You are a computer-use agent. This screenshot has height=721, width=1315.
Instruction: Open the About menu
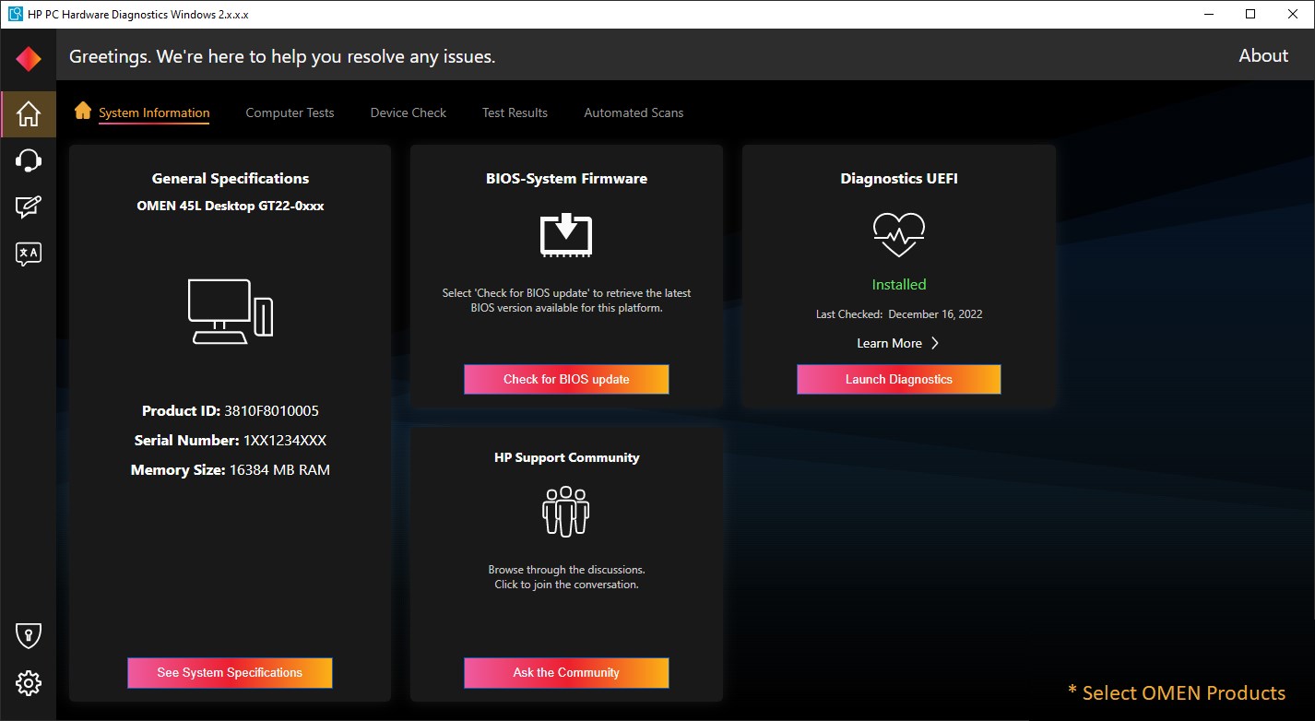1262,55
